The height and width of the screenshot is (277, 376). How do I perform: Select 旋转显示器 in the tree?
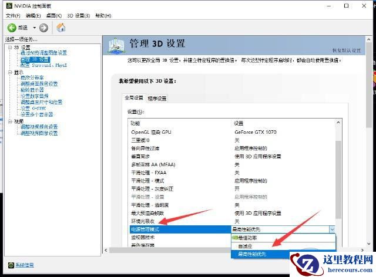[32, 90]
